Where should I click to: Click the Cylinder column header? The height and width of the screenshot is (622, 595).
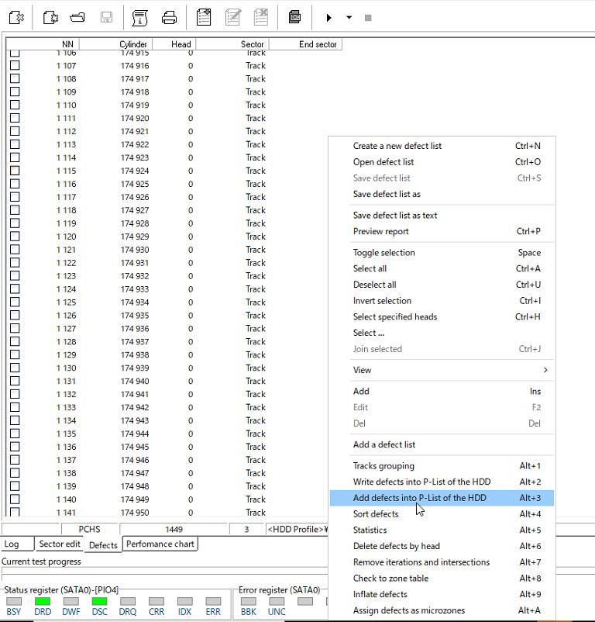133,44
